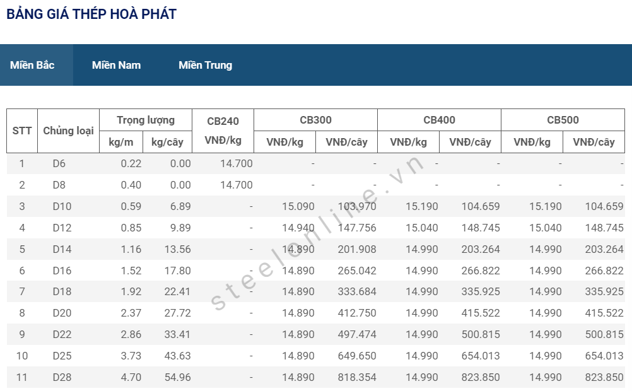Click the 13.56 kg/cây value
The image size is (632, 391).
[177, 249]
